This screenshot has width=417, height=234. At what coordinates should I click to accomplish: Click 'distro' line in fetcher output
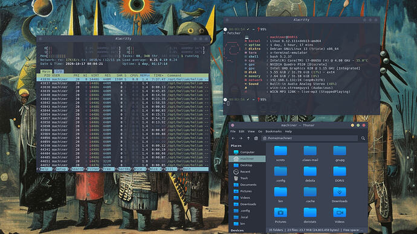pos(291,49)
